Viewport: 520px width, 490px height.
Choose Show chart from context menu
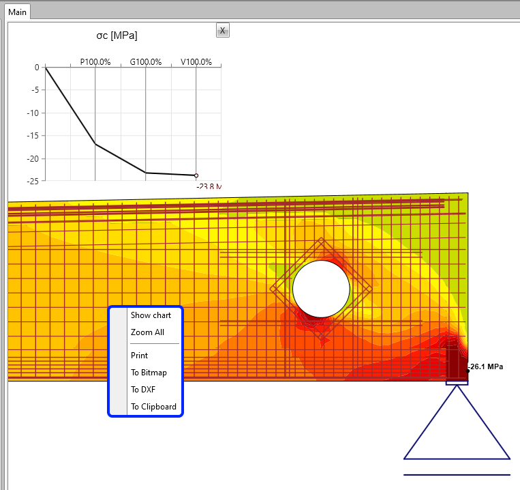click(x=151, y=315)
